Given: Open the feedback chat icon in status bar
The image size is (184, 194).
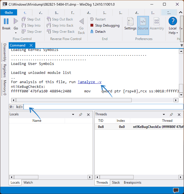Looking at the screenshot, I should (176, 190).
